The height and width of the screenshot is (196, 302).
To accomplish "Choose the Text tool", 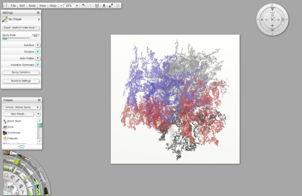I will (x=23, y=191).
